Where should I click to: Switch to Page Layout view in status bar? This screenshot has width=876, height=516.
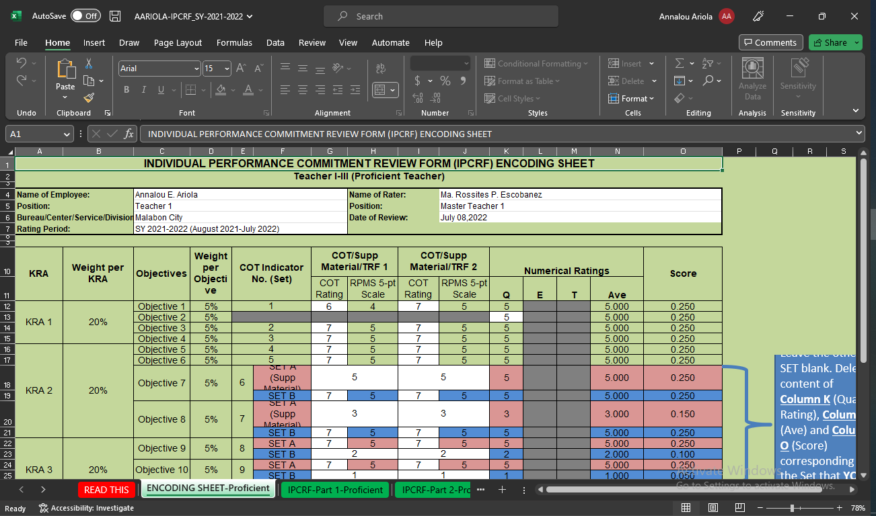pyautogui.click(x=713, y=508)
